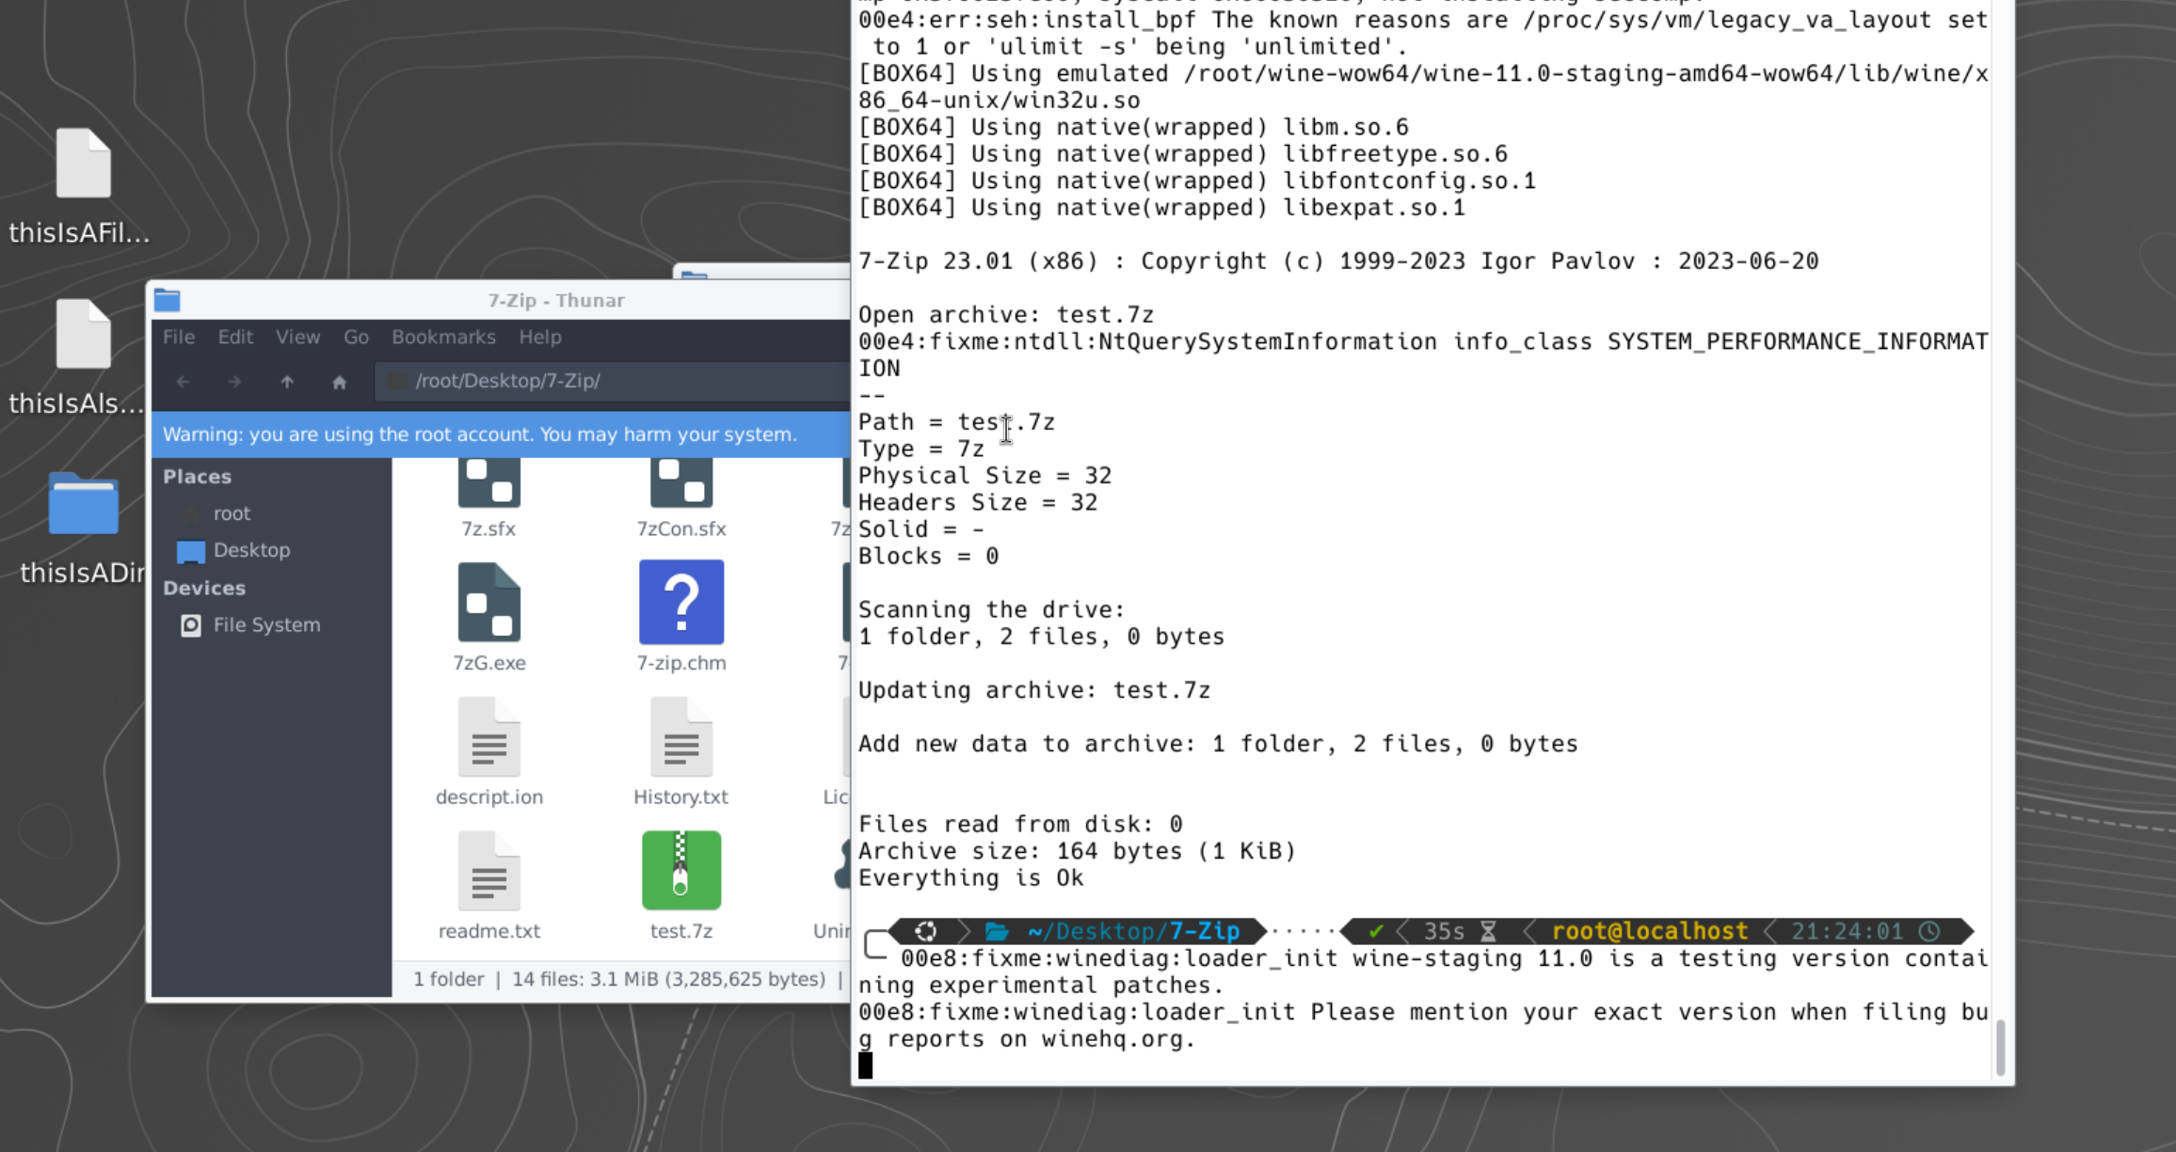The image size is (2176, 1152).
Task: Select the test.7z archive icon
Action: point(680,871)
